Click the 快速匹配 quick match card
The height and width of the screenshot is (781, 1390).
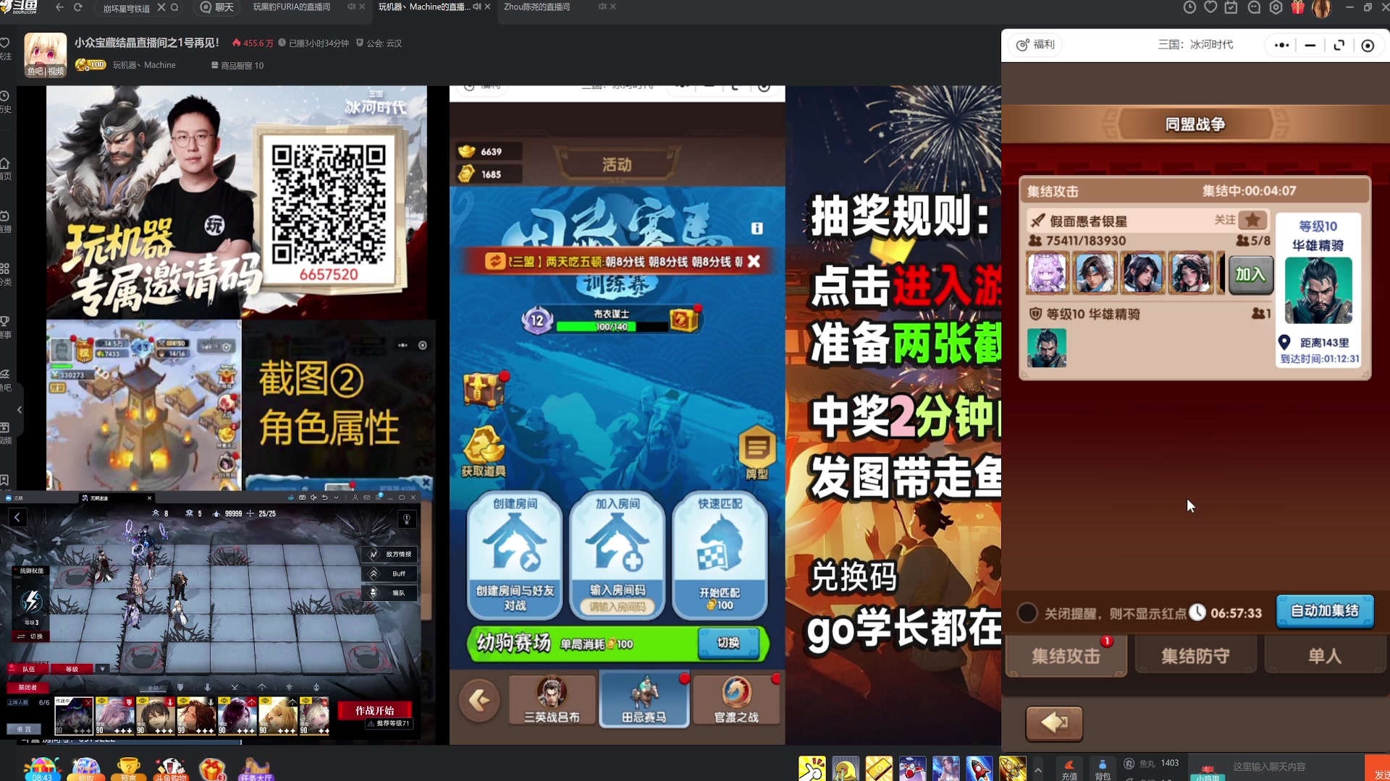tap(720, 555)
